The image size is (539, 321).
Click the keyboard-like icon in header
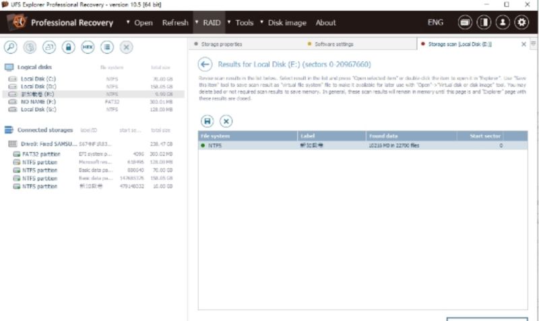(465, 22)
